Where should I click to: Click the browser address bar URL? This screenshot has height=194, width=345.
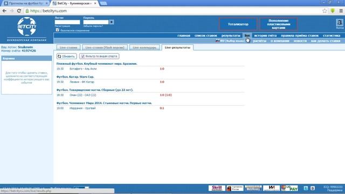(x=49, y=11)
